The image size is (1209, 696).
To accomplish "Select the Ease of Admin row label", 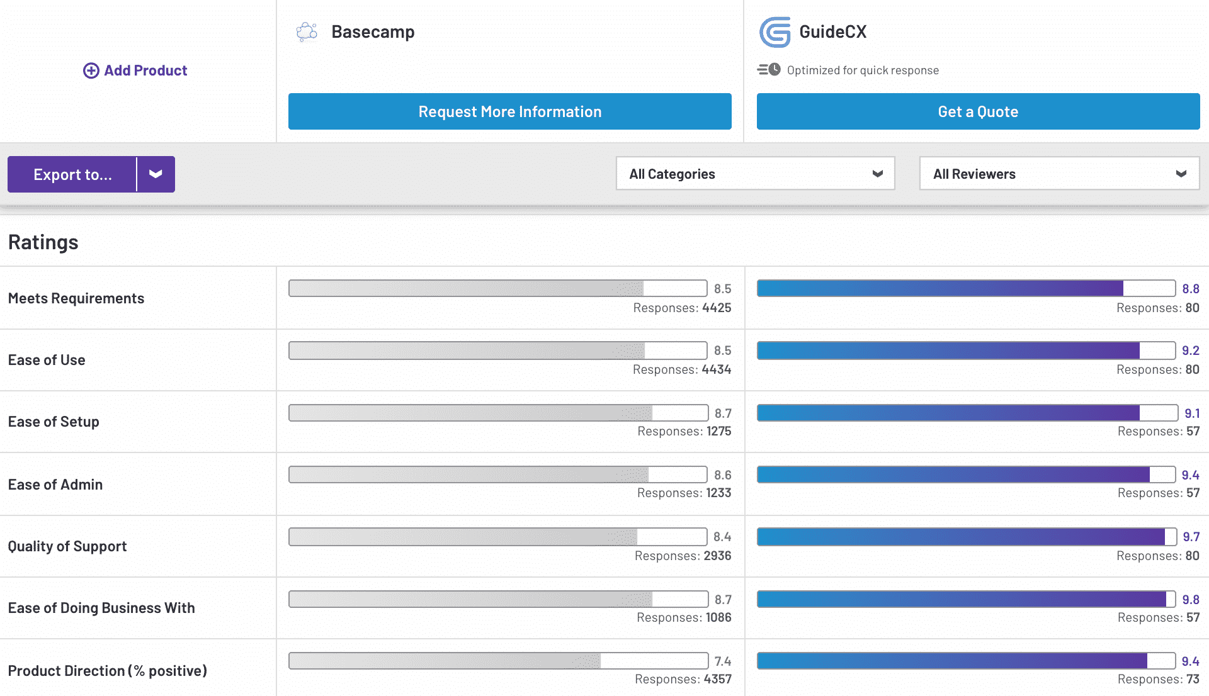I will [x=55, y=485].
